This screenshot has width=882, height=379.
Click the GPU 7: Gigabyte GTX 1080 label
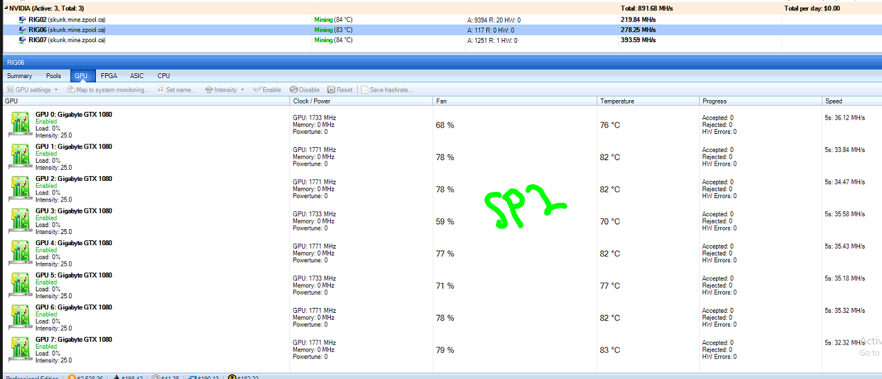click(74, 340)
